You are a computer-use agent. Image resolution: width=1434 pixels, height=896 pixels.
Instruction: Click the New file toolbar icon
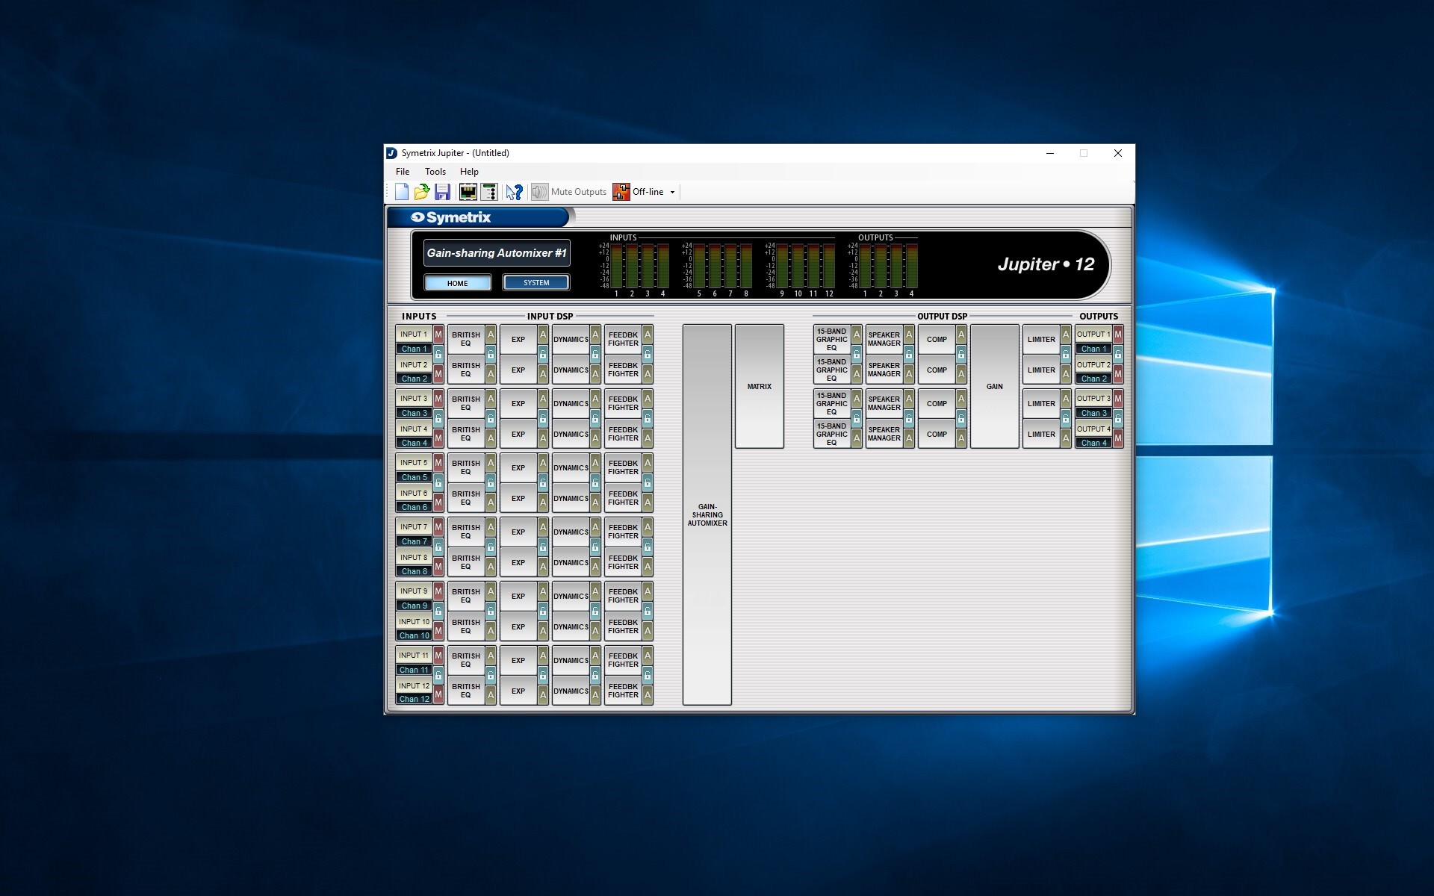402,192
